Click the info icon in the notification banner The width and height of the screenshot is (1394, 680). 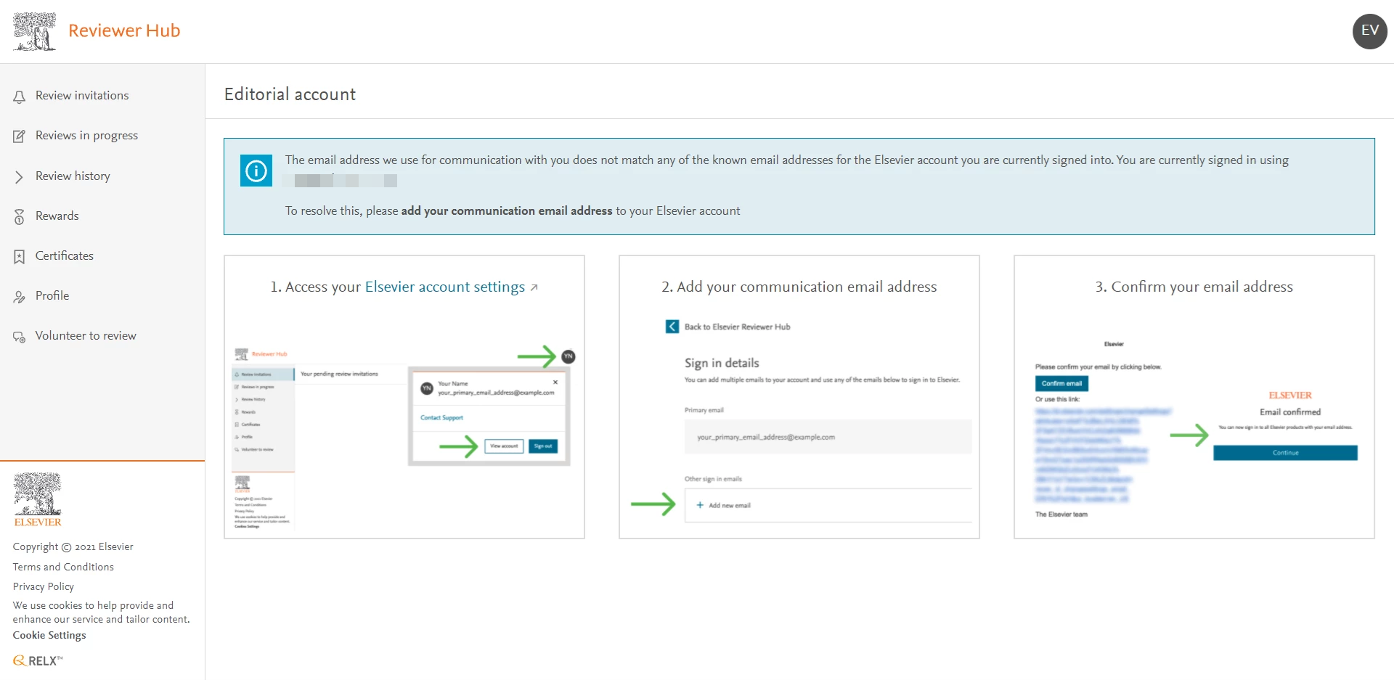click(x=256, y=170)
